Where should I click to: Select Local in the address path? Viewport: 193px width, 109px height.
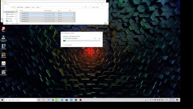click(33, 7)
